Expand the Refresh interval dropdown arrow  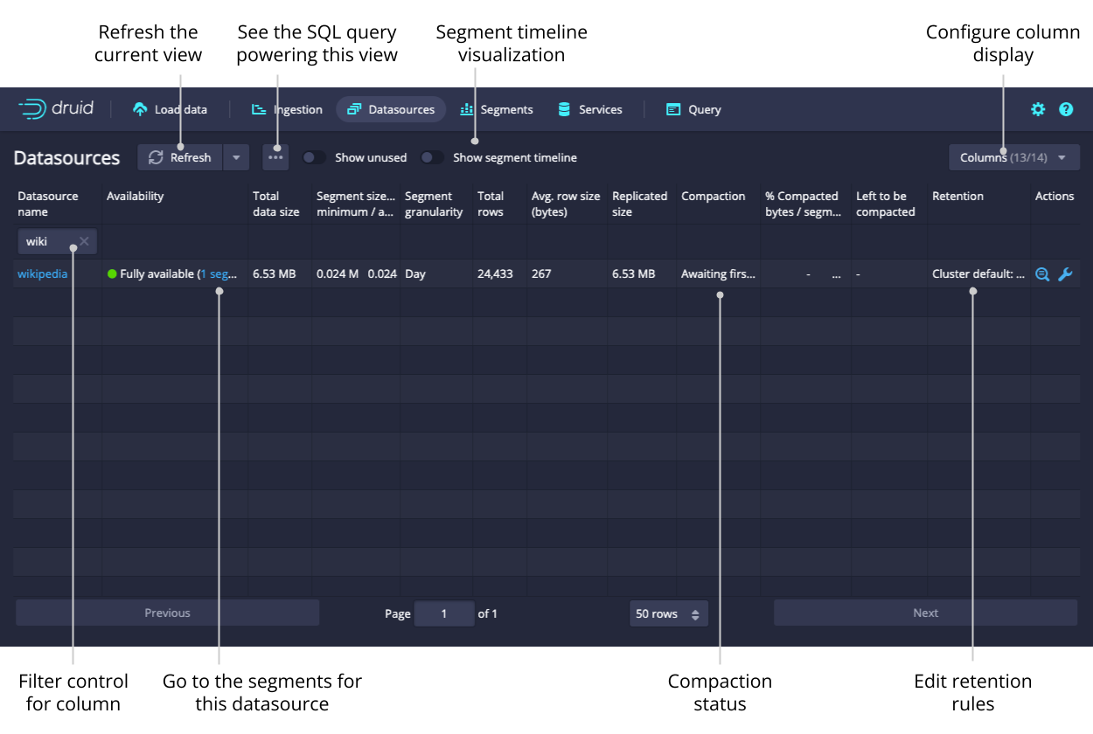pos(236,157)
